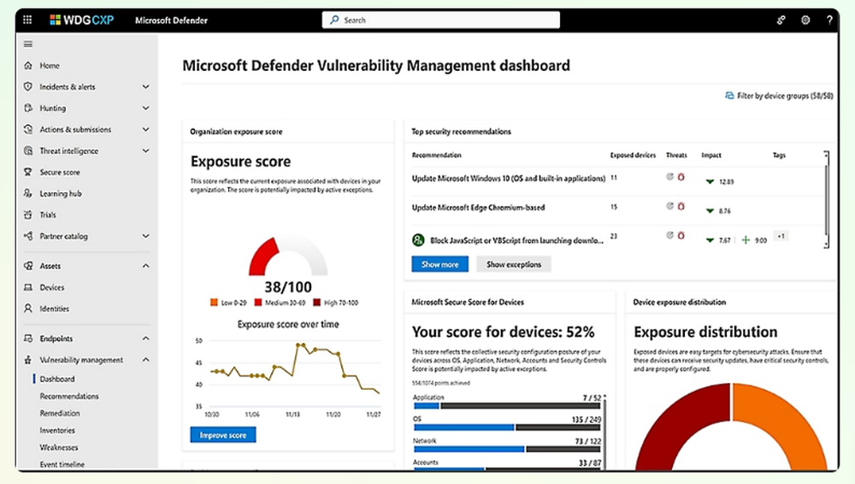Click the High 70-100 legend swatch
Screen dimensions: 855x484
[317, 303]
